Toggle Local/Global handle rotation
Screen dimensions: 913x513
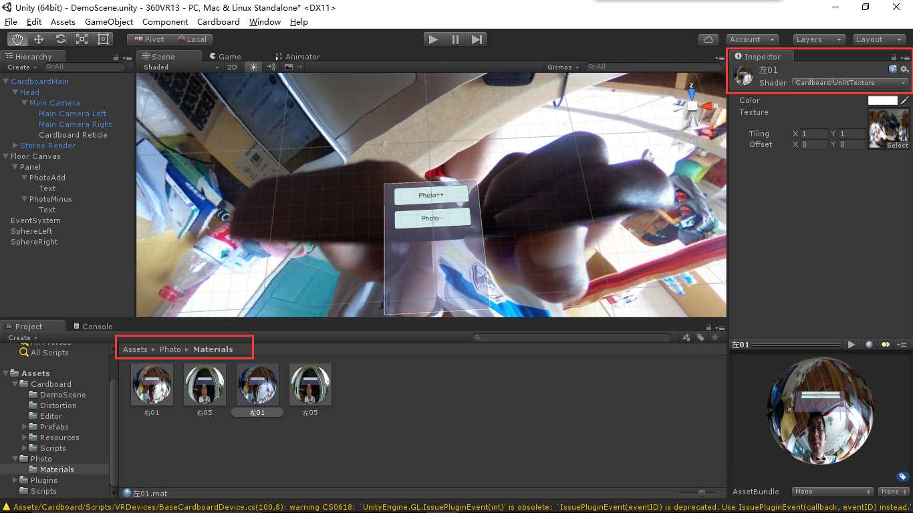(192, 39)
